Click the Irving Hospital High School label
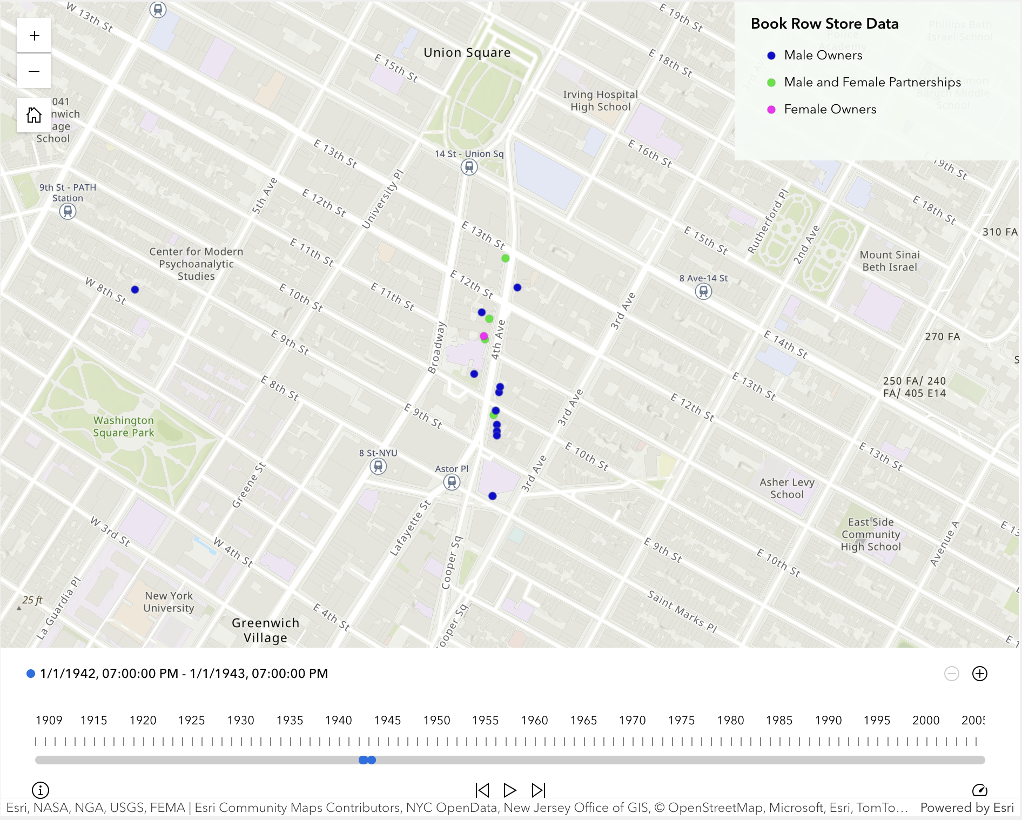Screen dimensions: 1022x820 [x=600, y=100]
